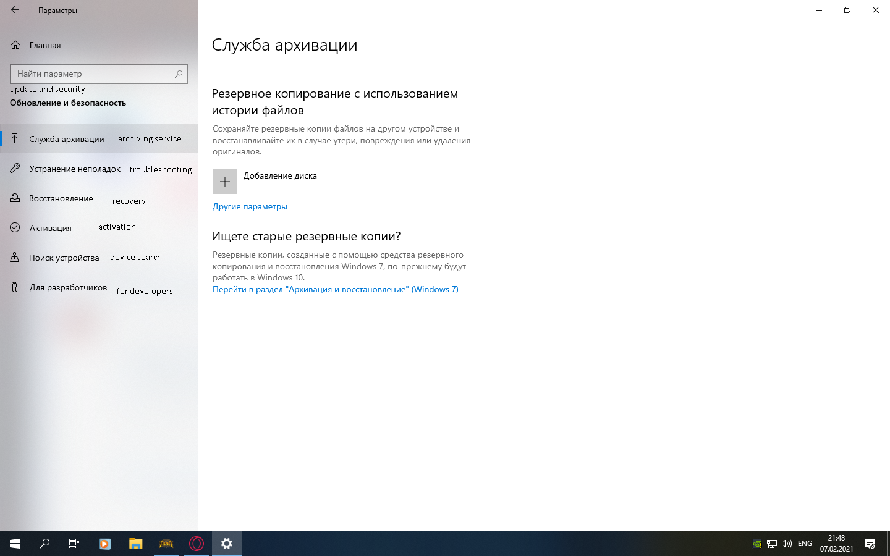Switch to Opera browser on taskbar
This screenshot has width=890, height=556.
click(197, 544)
